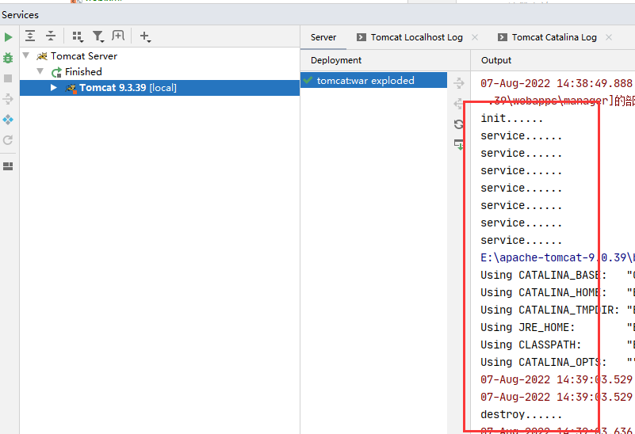Collapse the Tomcat Server tree node

tap(26, 55)
